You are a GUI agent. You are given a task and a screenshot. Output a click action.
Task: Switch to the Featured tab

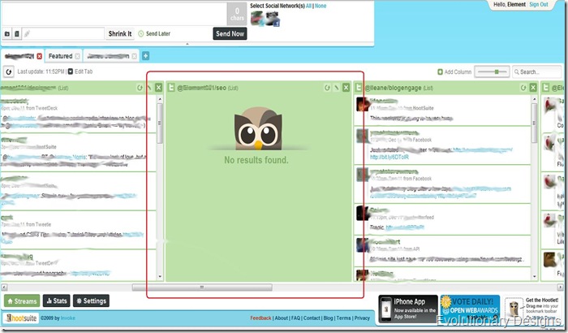61,56
